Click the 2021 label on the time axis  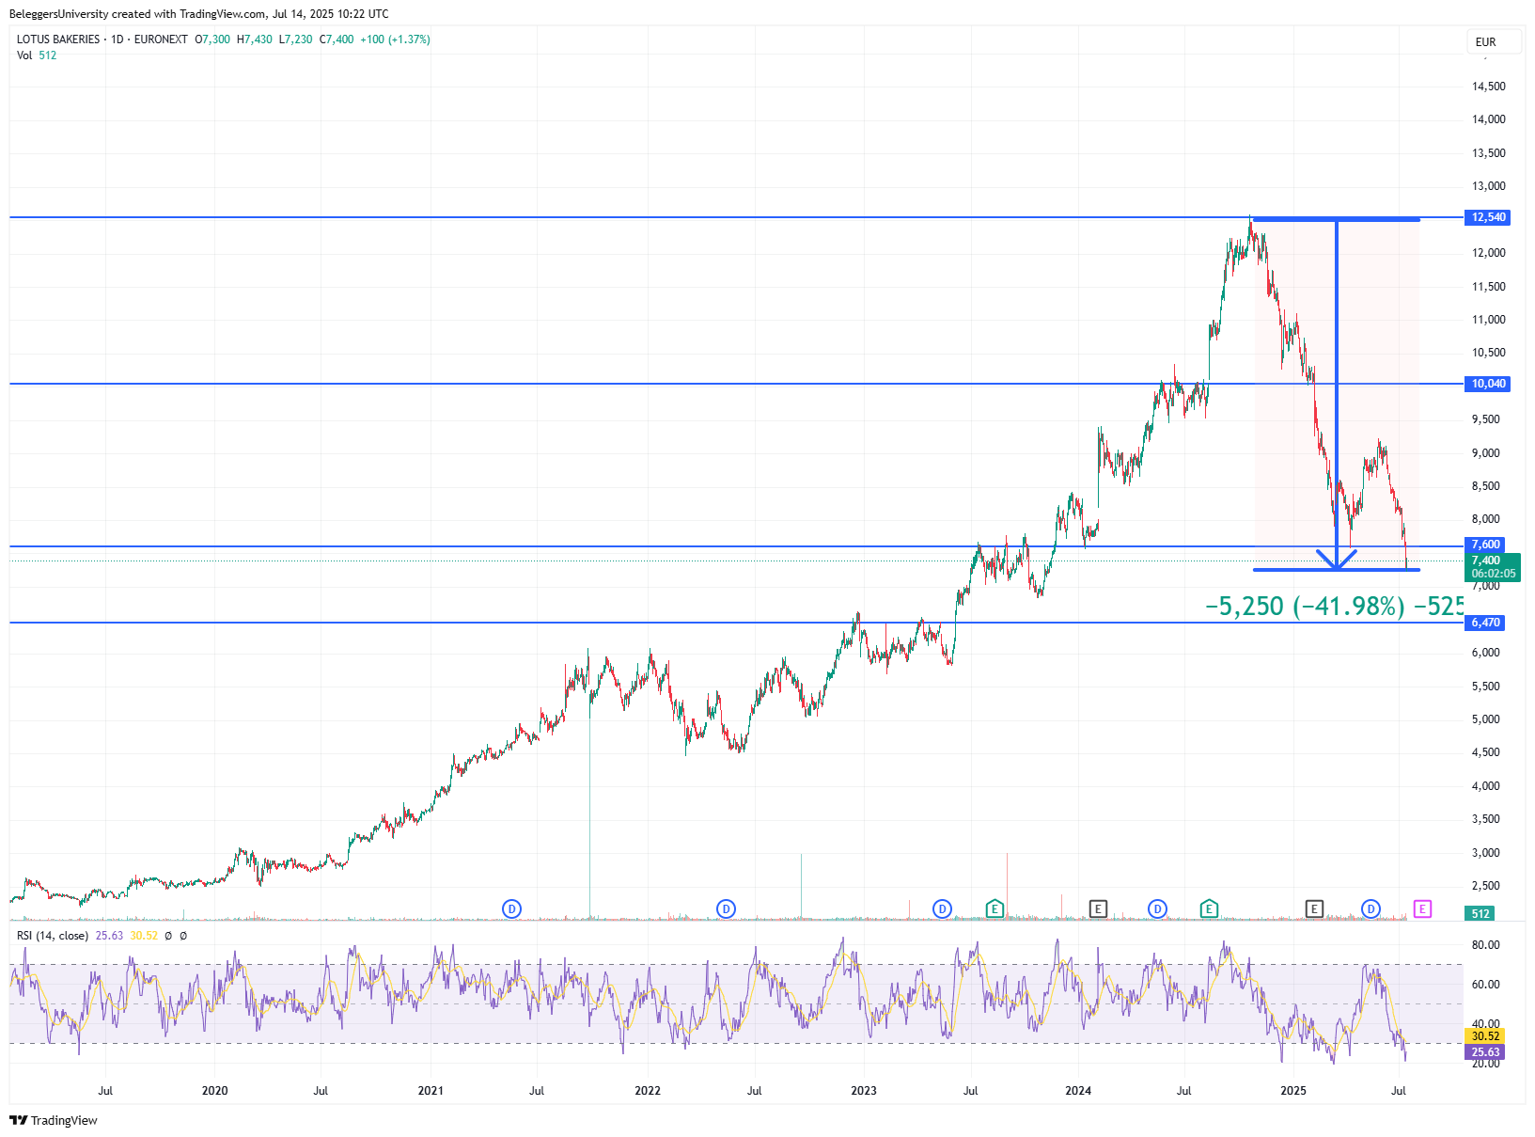(x=431, y=1091)
